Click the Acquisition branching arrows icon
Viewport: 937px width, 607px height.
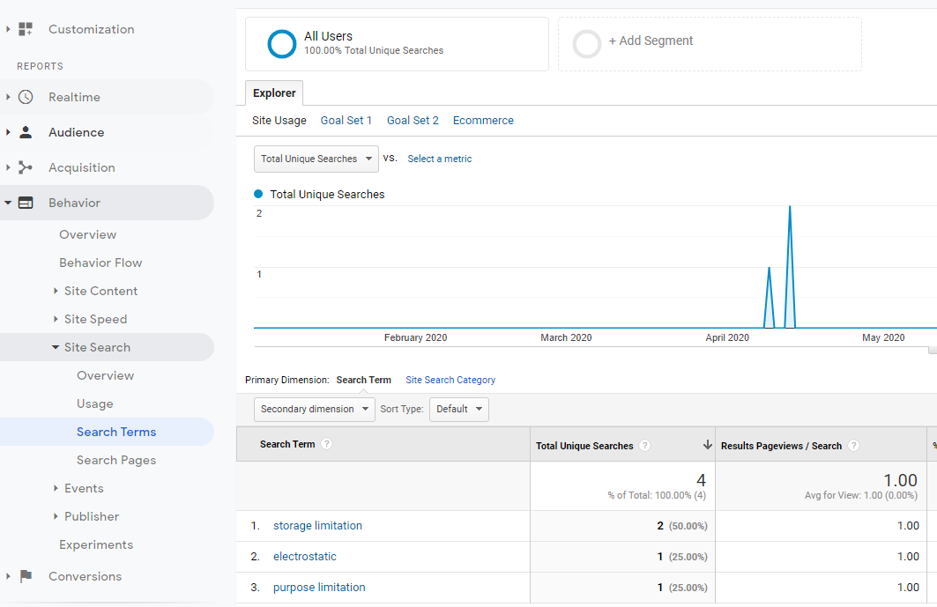(x=26, y=167)
